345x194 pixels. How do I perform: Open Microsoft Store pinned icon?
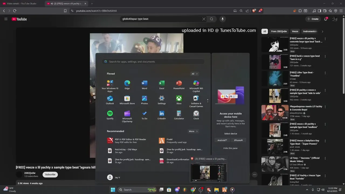pos(127,100)
